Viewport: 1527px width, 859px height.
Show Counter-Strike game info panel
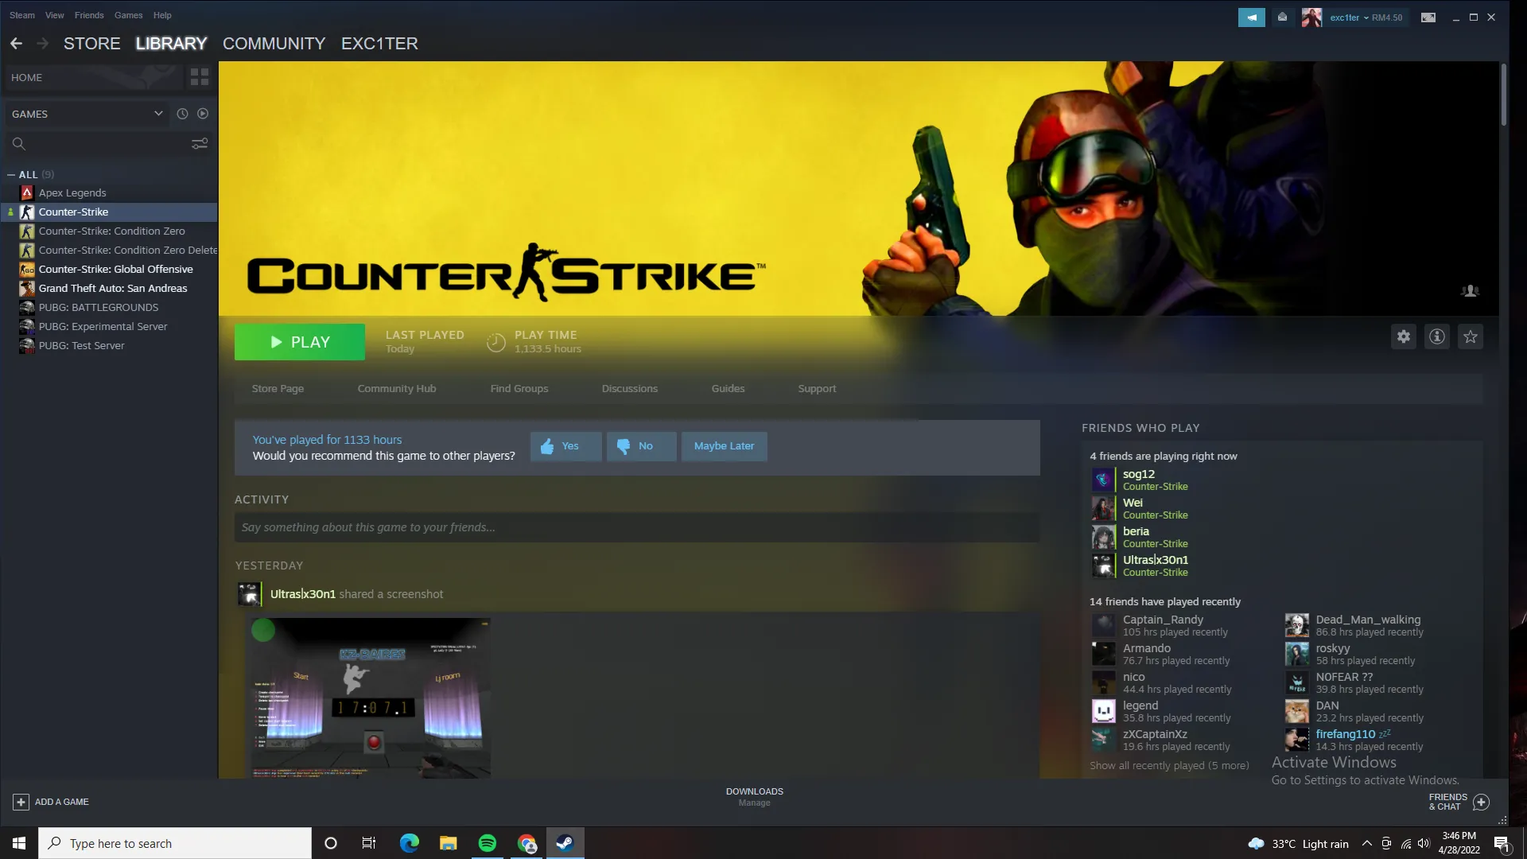[1437, 336]
